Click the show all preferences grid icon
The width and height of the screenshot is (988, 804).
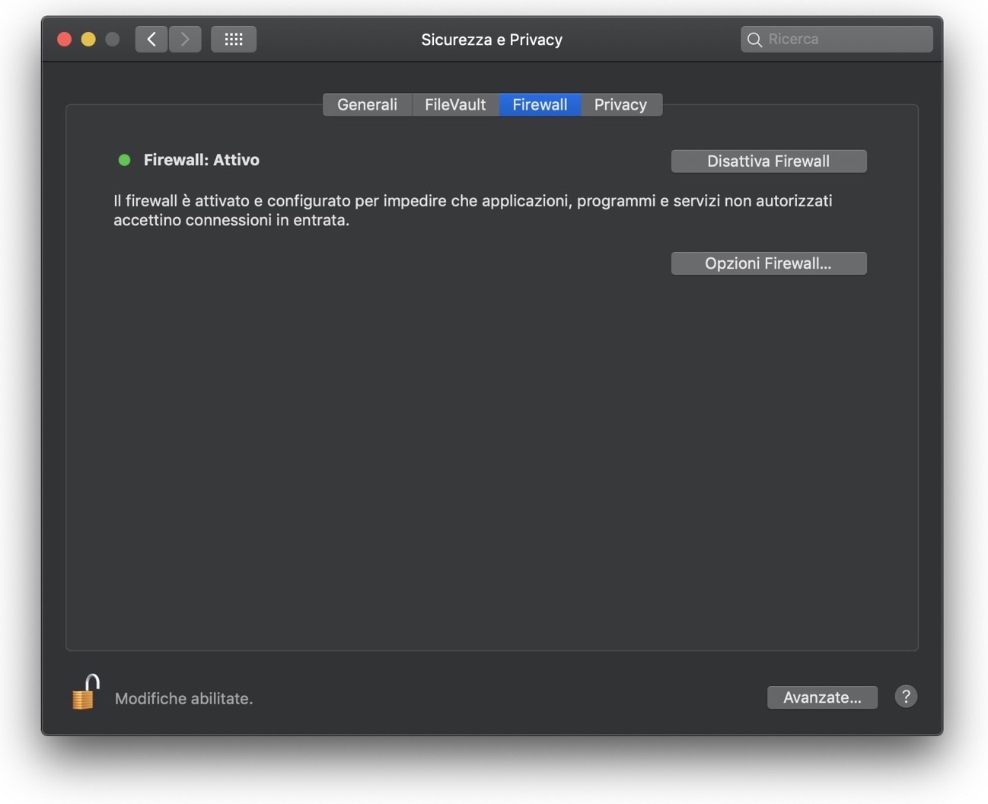(233, 39)
